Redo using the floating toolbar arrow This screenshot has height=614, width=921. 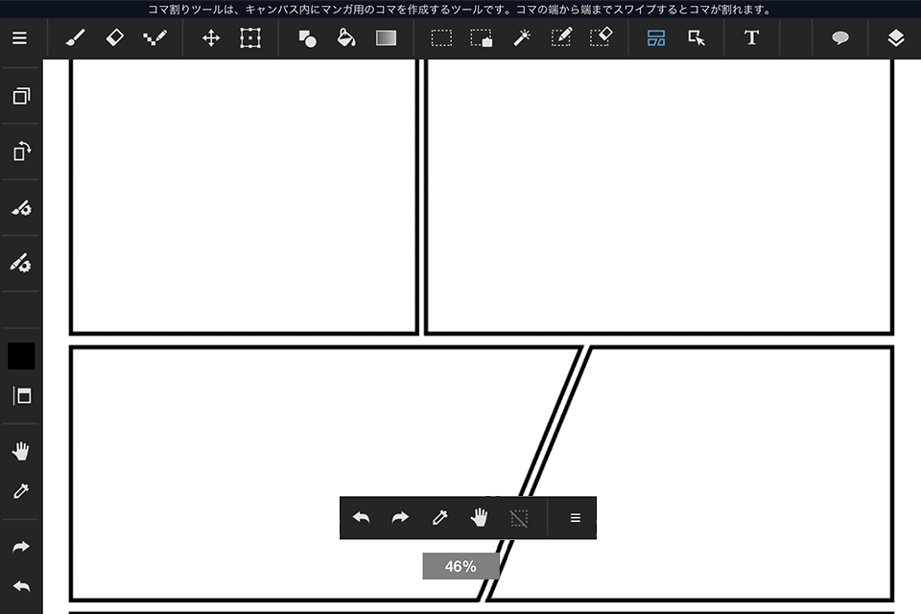click(400, 517)
